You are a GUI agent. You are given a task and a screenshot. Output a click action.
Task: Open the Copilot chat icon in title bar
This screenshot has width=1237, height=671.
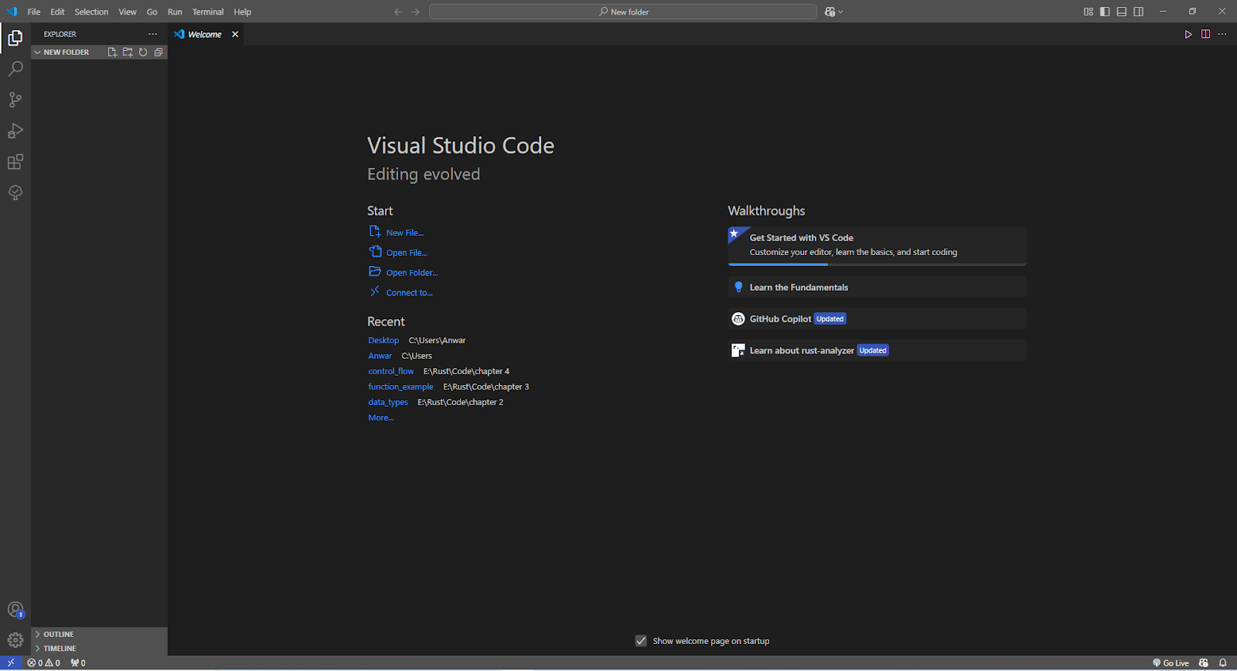coord(830,12)
